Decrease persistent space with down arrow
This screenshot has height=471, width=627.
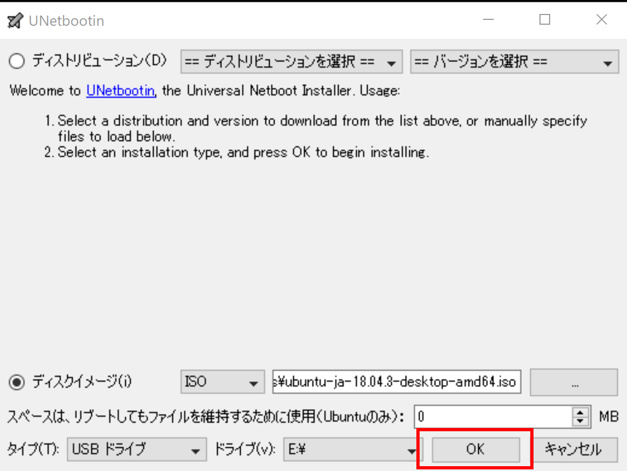tap(580, 422)
